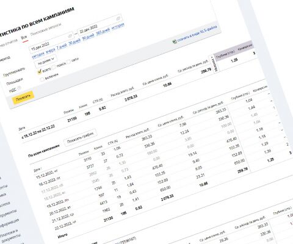
Task: Click the 19.14 average click price
Action: [x=192, y=154]
